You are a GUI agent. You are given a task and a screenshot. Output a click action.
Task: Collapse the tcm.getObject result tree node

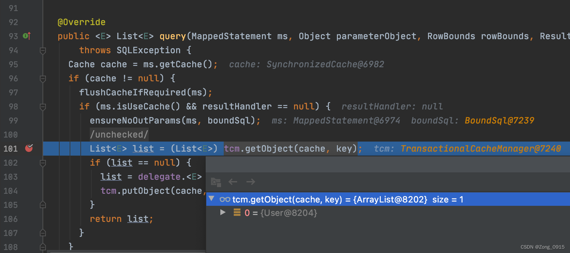point(211,199)
